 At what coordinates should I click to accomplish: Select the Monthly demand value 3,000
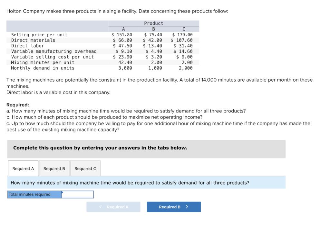(125, 68)
